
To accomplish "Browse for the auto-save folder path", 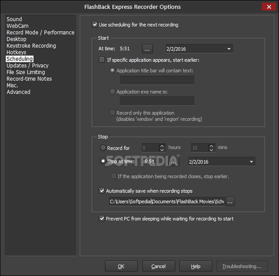I will click(x=230, y=201).
